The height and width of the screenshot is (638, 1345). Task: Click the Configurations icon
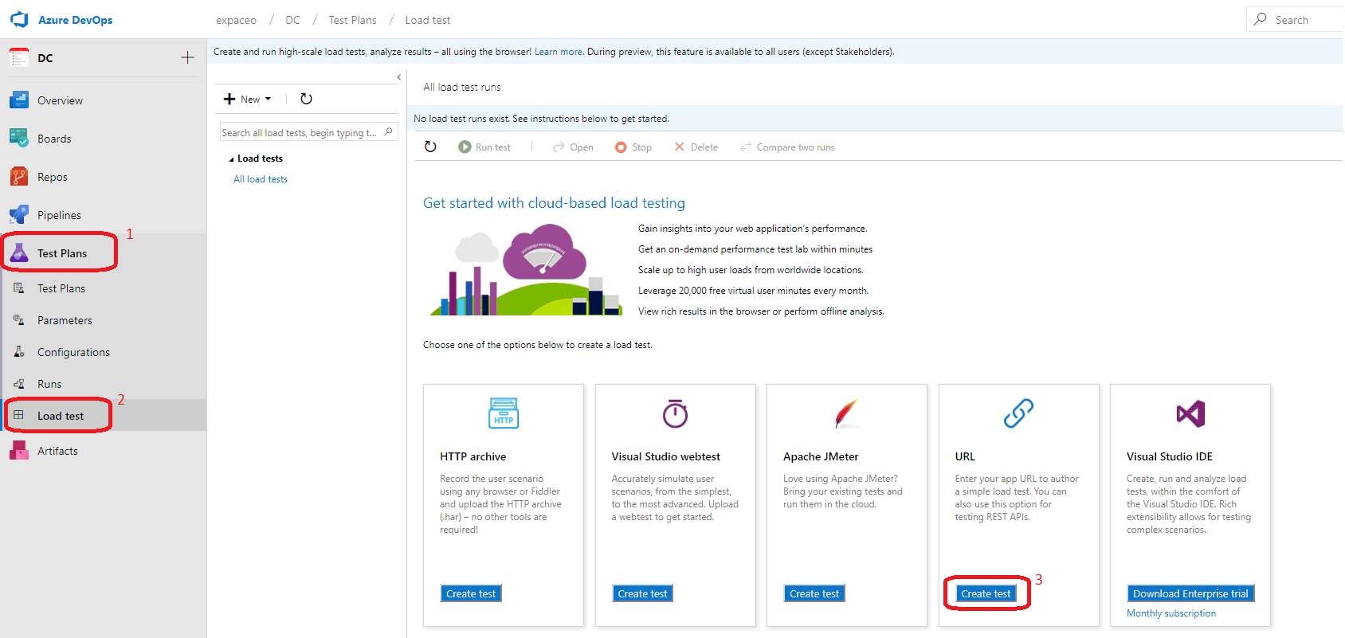19,352
